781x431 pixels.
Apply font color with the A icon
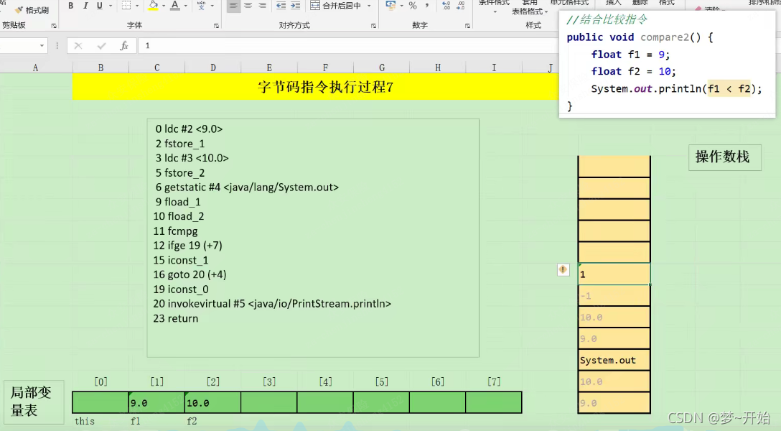[175, 6]
